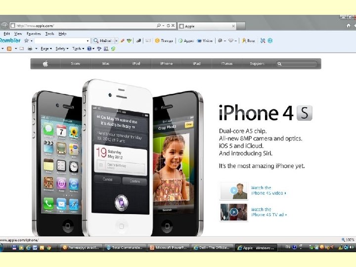Click the Rambler favorites star icon
This screenshot has width=356, height=267.
pos(26,41)
